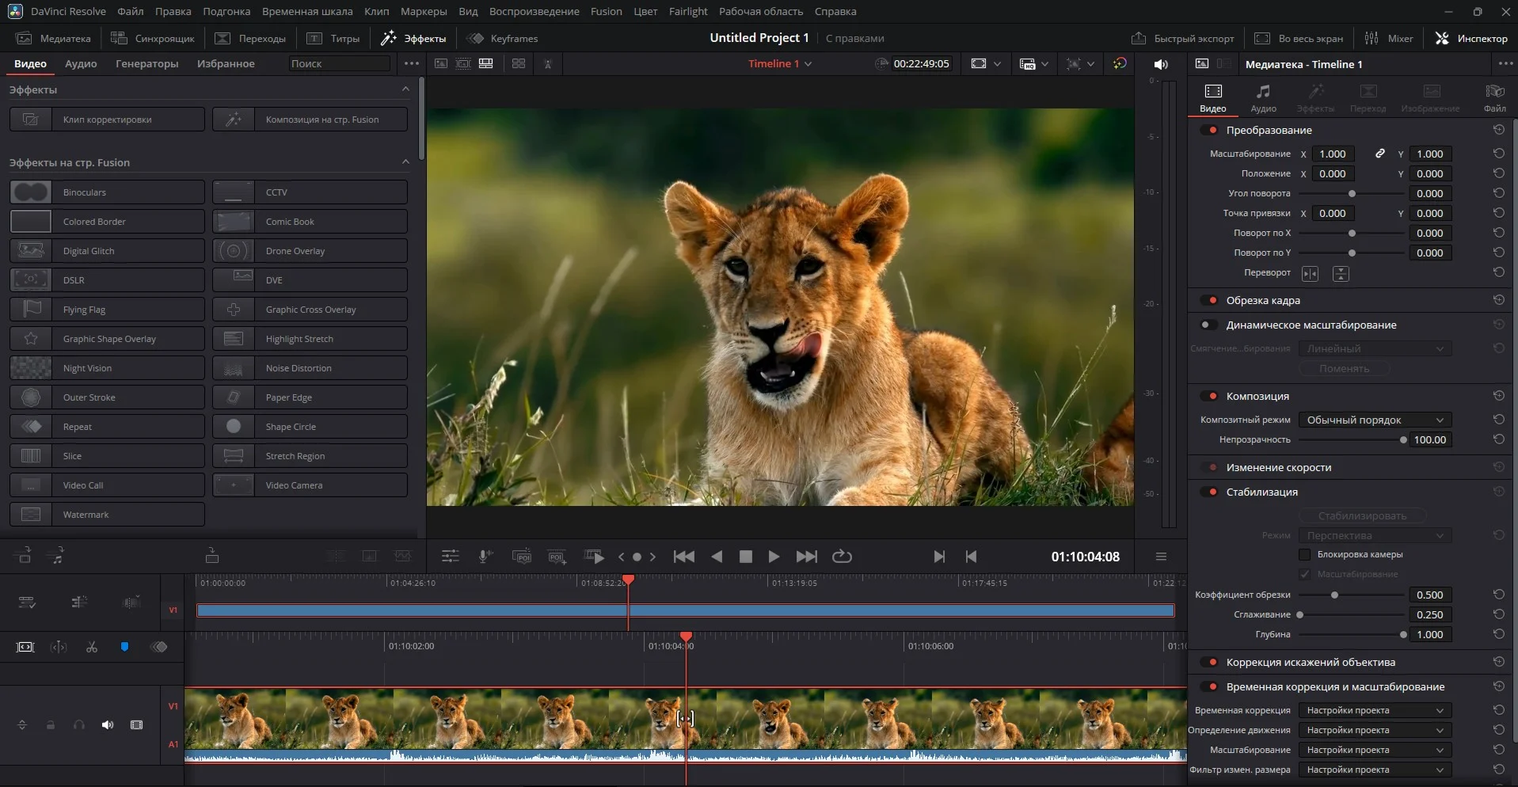Switch to the Генераторы tab
Viewport: 1518px width, 787px height.
tap(146, 63)
